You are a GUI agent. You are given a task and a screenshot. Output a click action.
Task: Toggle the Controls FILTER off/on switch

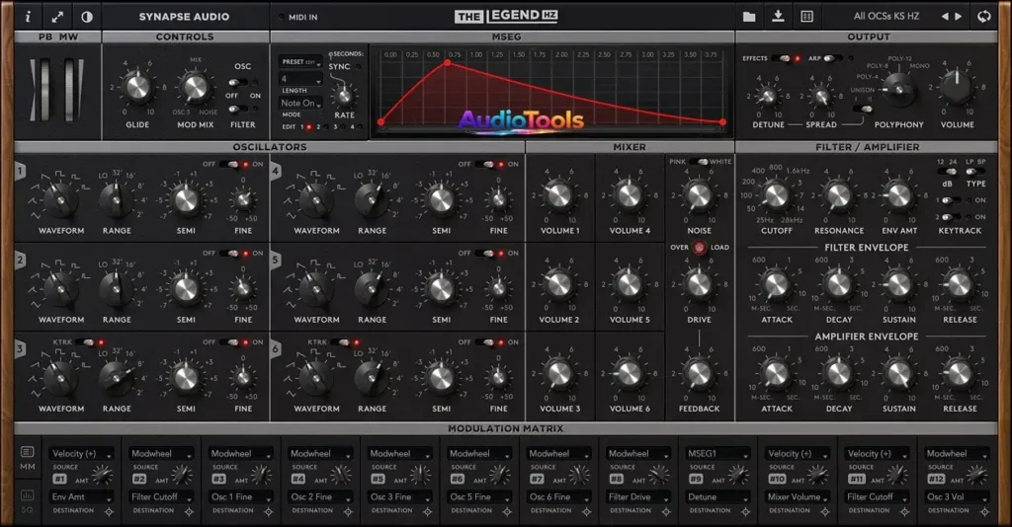(x=237, y=109)
